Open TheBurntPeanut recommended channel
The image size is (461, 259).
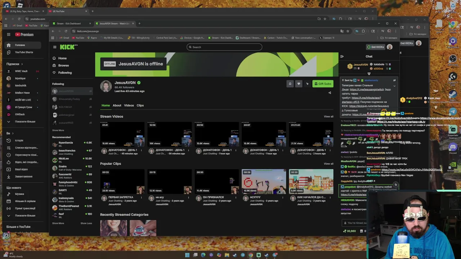[x=72, y=208]
